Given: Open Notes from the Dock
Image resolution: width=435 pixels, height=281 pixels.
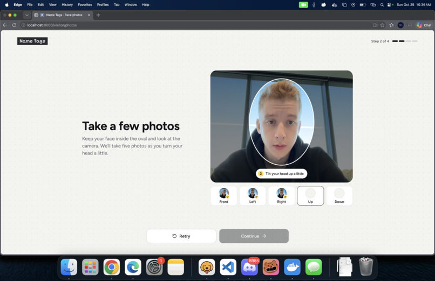Looking at the screenshot, I should click(x=175, y=267).
